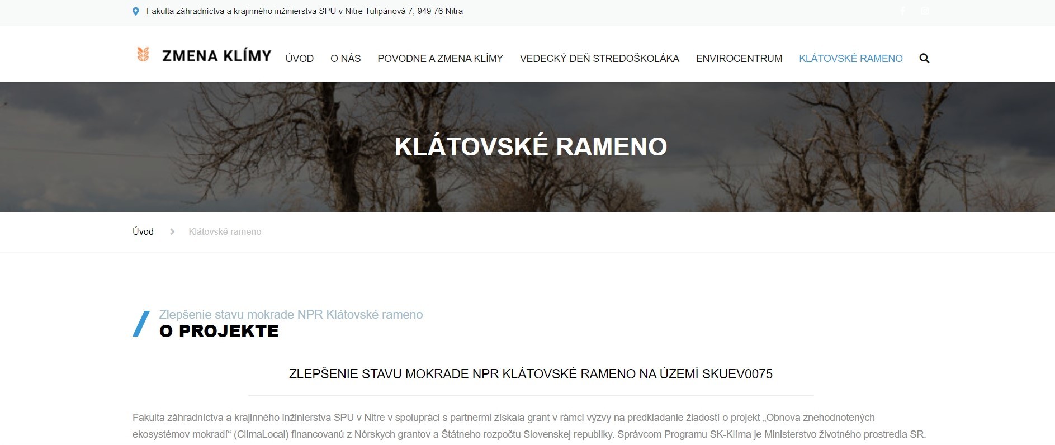Viewport: 1055px width, 445px height.
Task: Select the highlighted KLÁTOVSKÉ RAMENO nav item
Action: coord(850,59)
